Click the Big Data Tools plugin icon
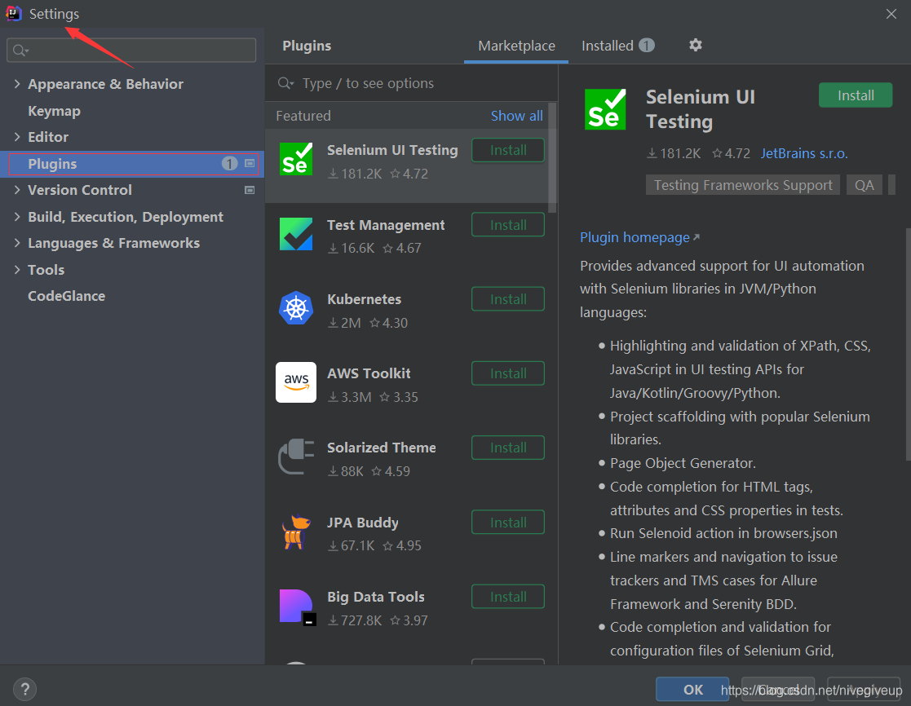This screenshot has height=706, width=911. tap(298, 607)
